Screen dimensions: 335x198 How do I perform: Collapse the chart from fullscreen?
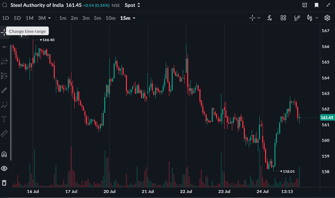(x=329, y=5)
